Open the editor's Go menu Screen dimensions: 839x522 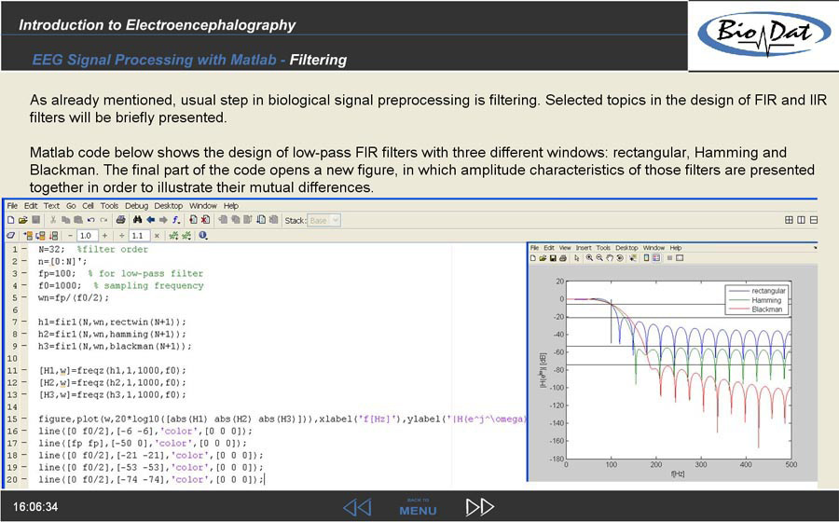[71, 206]
